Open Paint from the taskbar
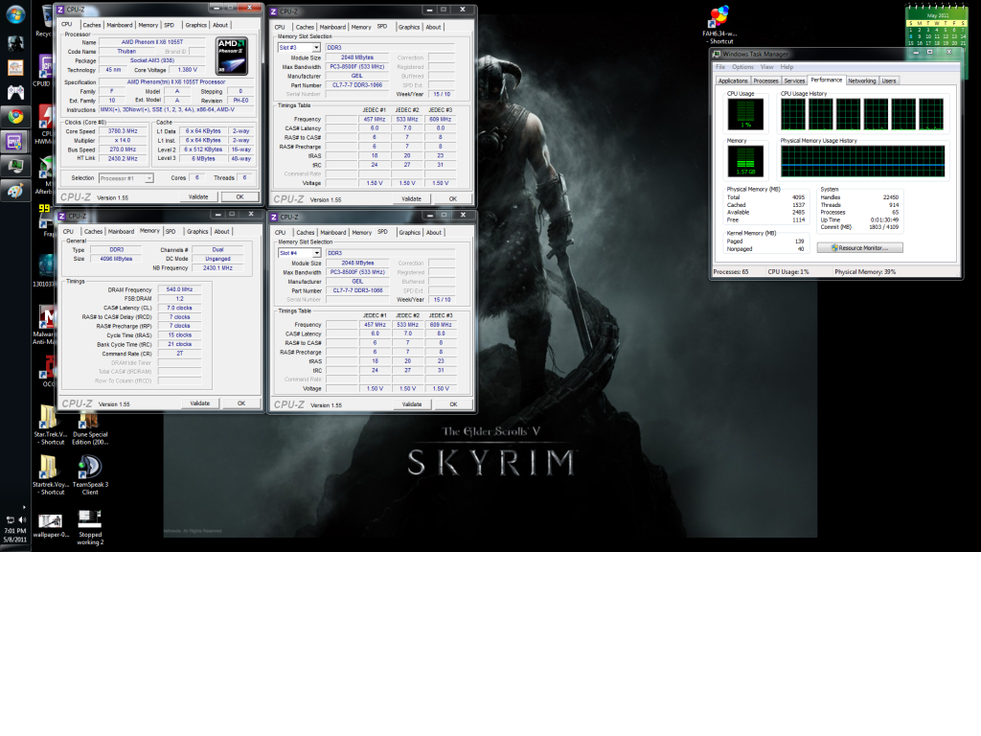 (x=15, y=191)
